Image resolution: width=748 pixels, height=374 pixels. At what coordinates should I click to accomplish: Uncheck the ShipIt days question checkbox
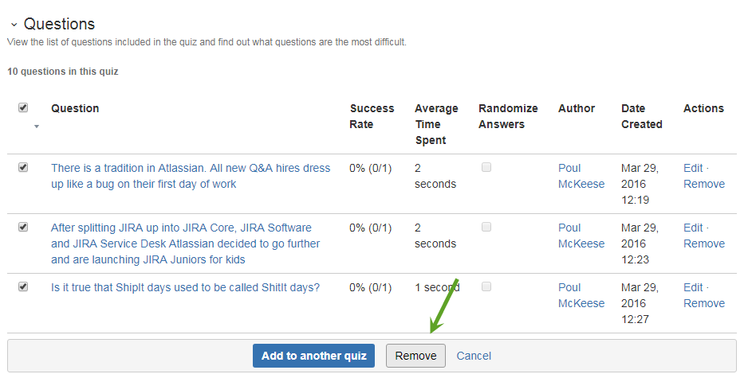23,286
